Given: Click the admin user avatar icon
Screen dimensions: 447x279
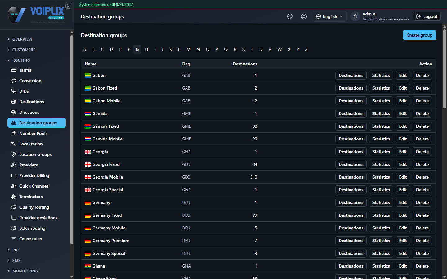Looking at the screenshot, I should (355, 16).
